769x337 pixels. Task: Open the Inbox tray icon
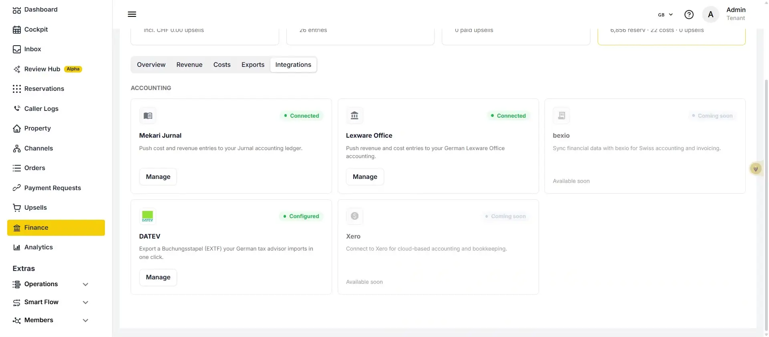coord(16,49)
